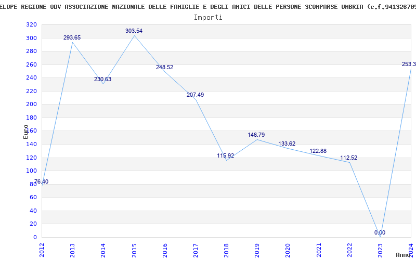Viewport: 416px width, 260px height.
Task: Click the 293.65 data label for 2013
Action: click(x=72, y=37)
